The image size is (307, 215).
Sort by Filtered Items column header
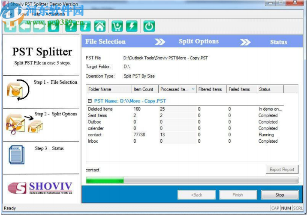[211, 89]
